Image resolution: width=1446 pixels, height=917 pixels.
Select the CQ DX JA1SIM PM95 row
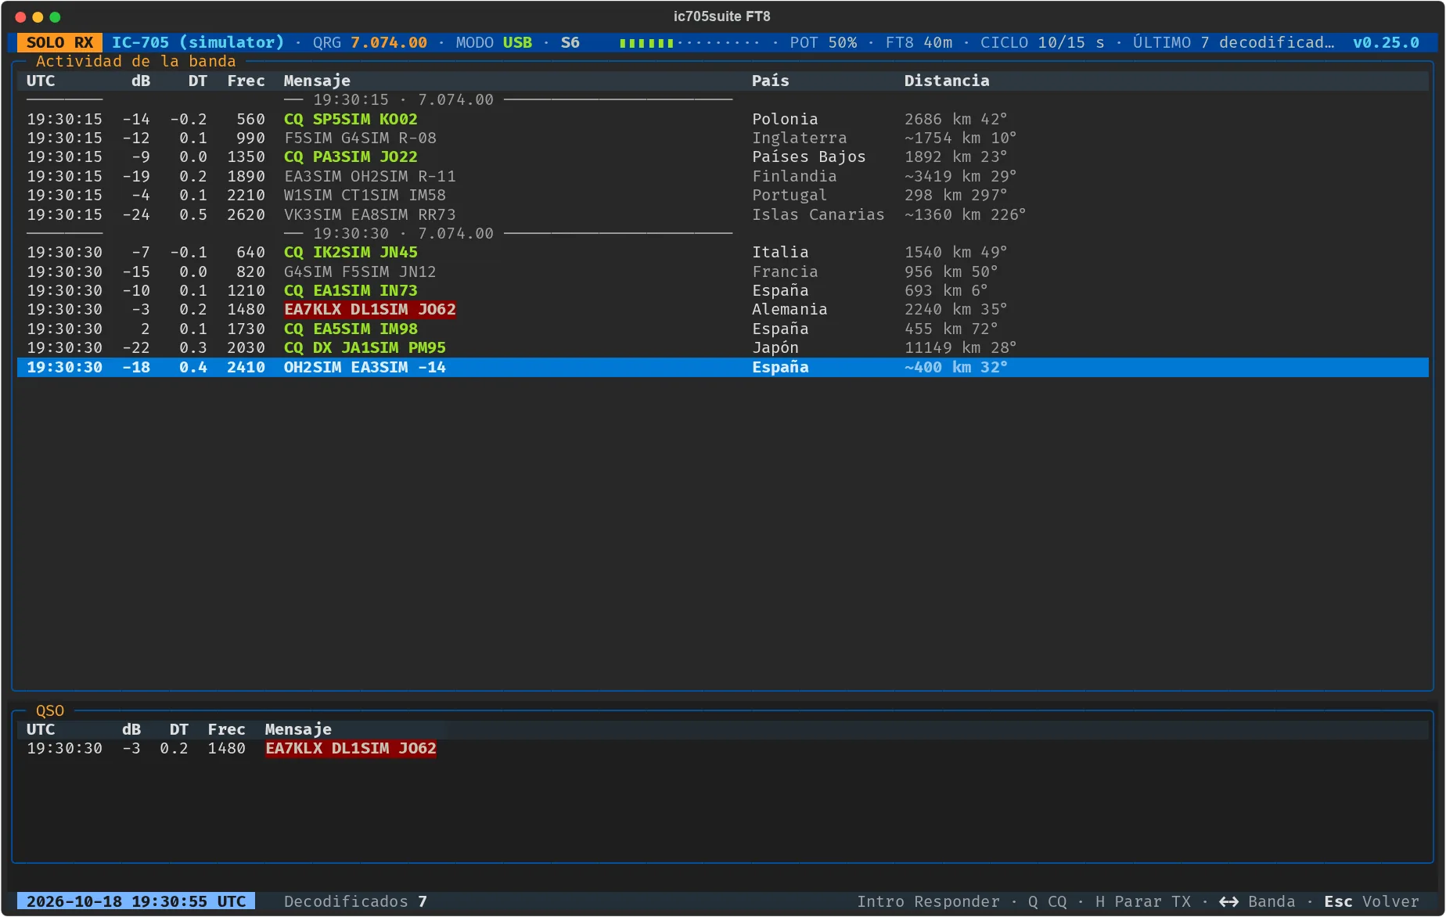[723, 347]
